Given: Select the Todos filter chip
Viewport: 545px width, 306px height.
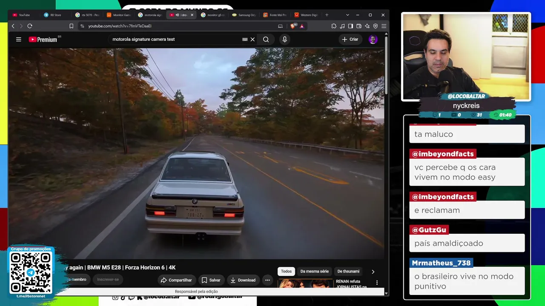Looking at the screenshot, I should (x=286, y=272).
